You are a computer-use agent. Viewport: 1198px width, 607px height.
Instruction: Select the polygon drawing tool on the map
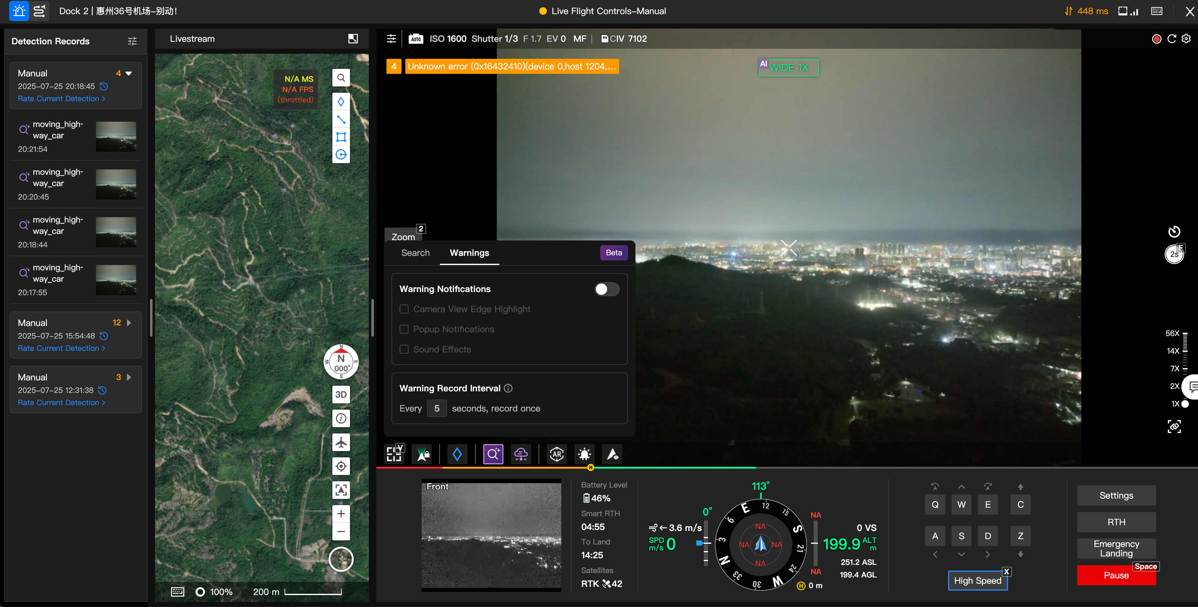click(x=341, y=137)
